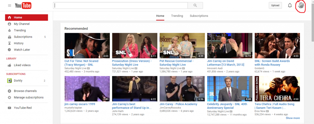
Task: Open jim carrey oscars 1999 thumbnail
Action: pos(87,89)
